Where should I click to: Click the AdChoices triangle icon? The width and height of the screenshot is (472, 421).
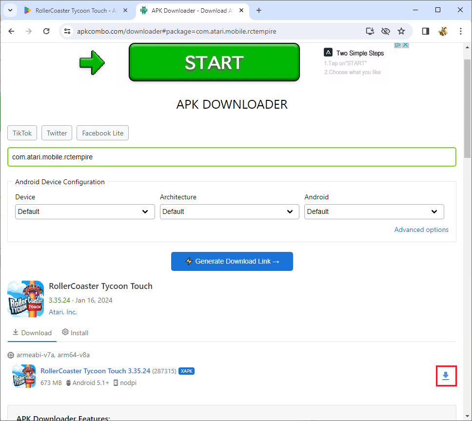click(398, 45)
